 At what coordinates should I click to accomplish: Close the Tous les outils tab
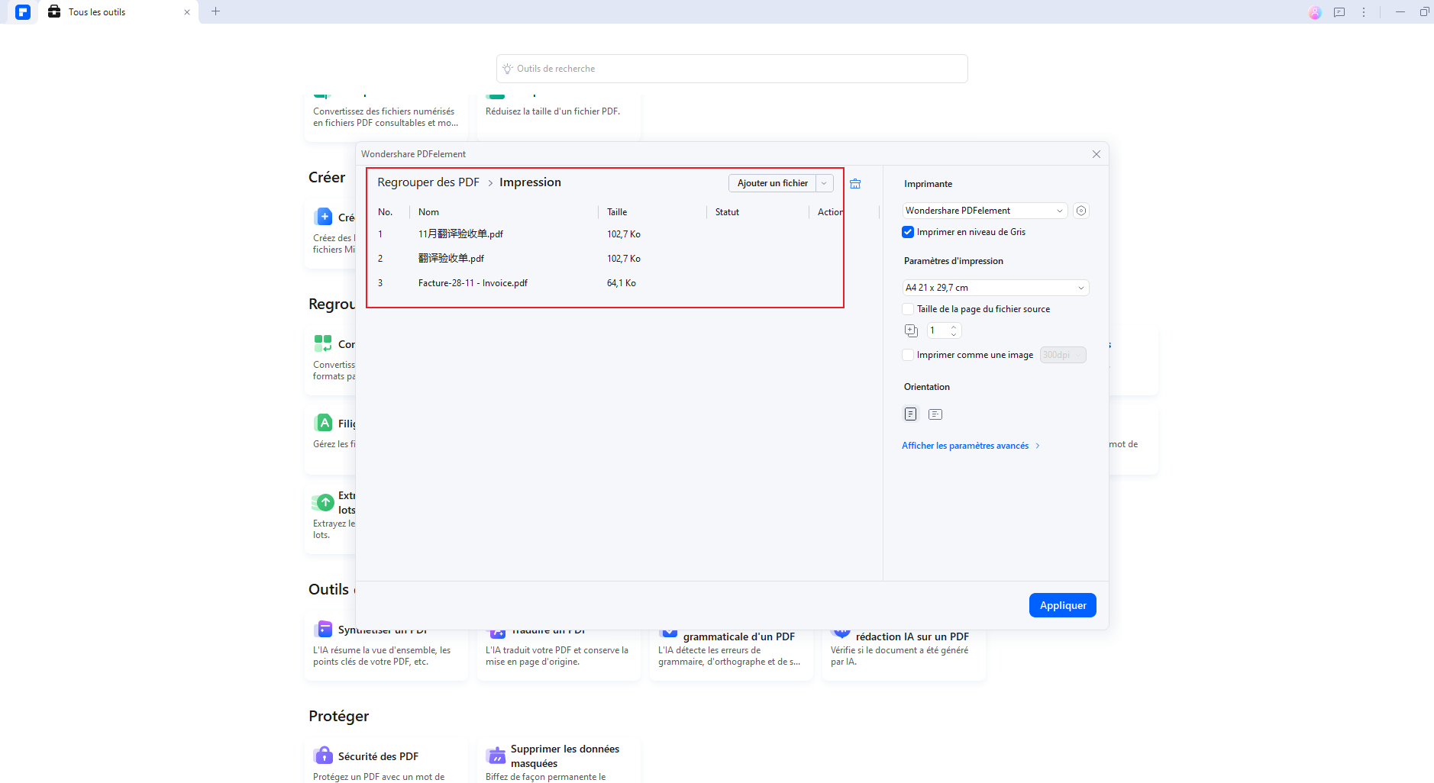pyautogui.click(x=187, y=12)
